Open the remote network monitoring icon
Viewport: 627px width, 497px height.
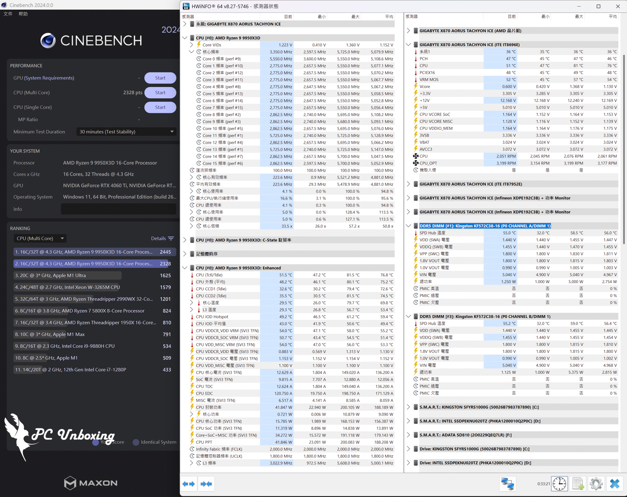tap(507, 484)
